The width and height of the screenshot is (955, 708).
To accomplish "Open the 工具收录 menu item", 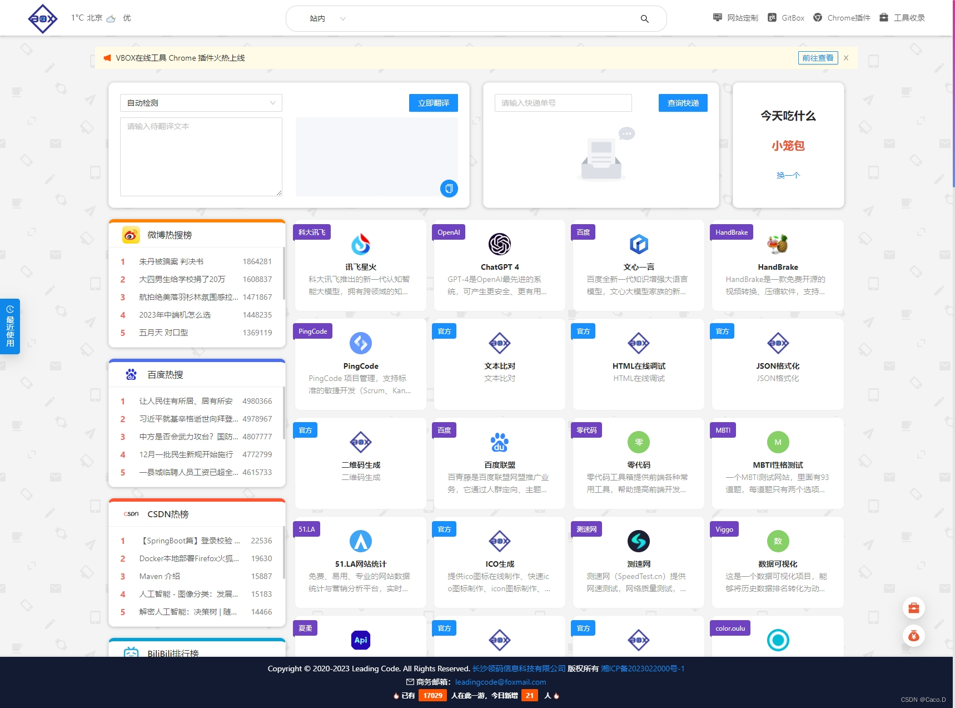I will 902,18.
